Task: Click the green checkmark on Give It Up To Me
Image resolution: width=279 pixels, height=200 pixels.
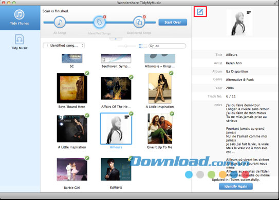Action: [x=172, y=113]
